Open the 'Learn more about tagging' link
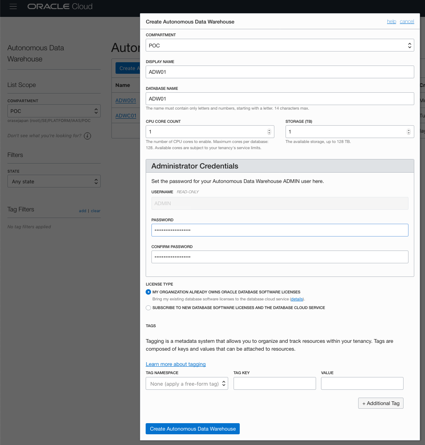The width and height of the screenshot is (425, 445). point(176,364)
